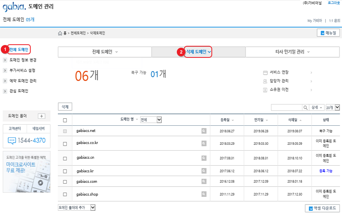This screenshot has width=342, height=215.
Task: Open the 상세 search options dropdown
Action: click(317, 107)
